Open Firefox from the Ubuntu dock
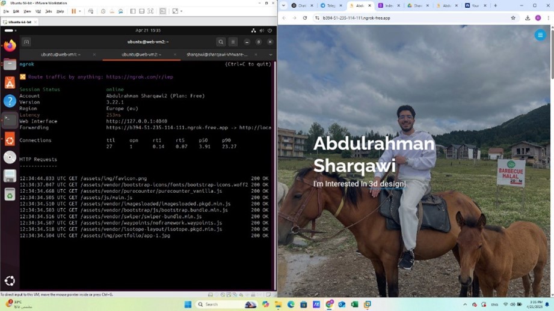554x311 pixels. click(x=10, y=46)
